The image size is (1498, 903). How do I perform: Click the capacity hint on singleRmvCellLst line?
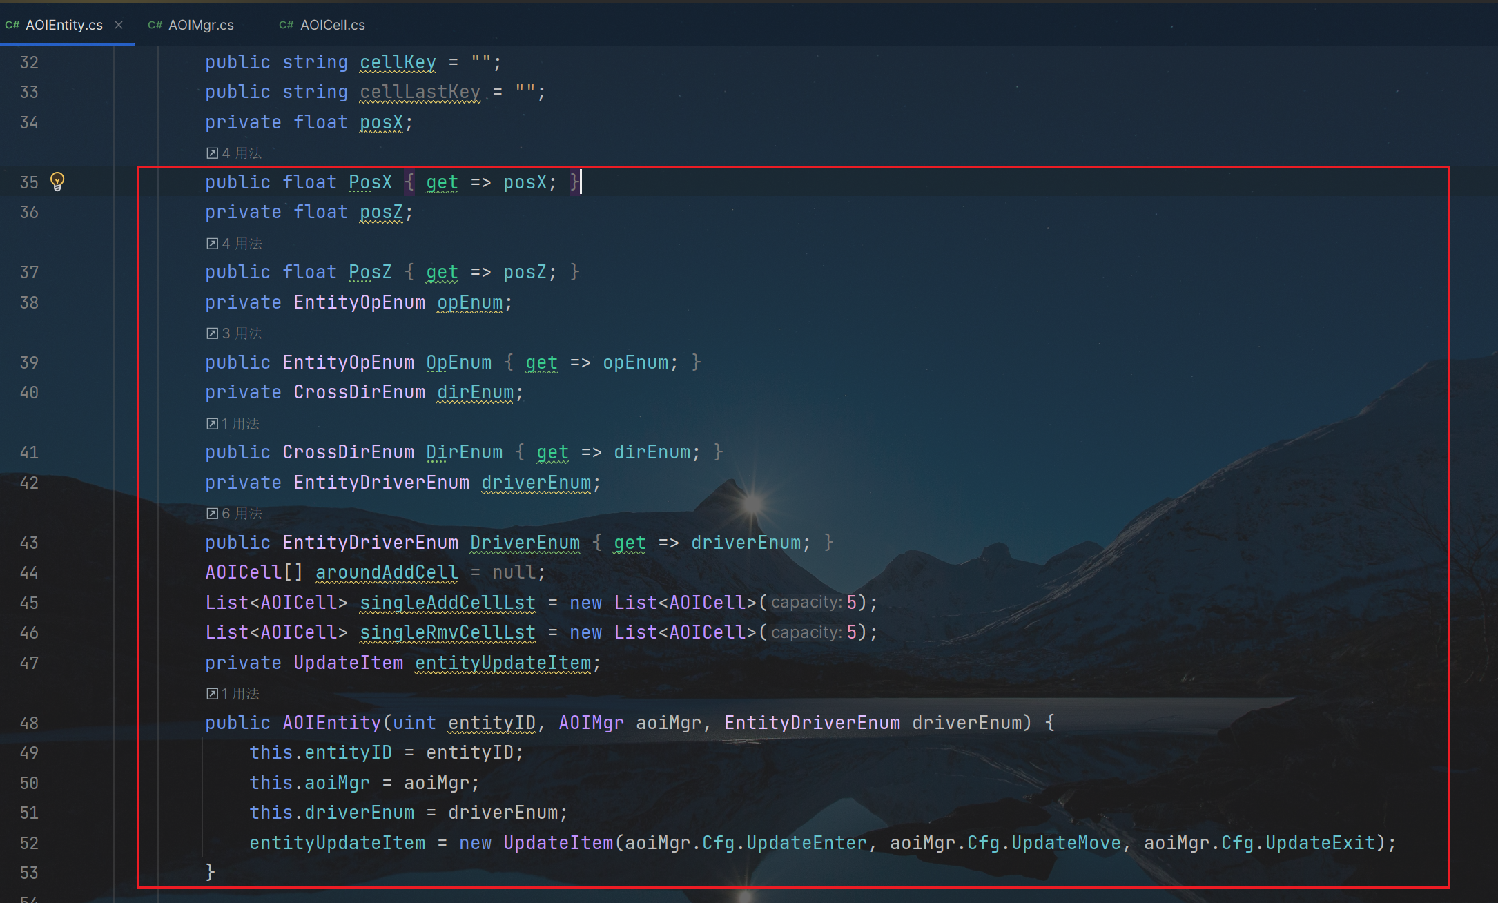806,632
